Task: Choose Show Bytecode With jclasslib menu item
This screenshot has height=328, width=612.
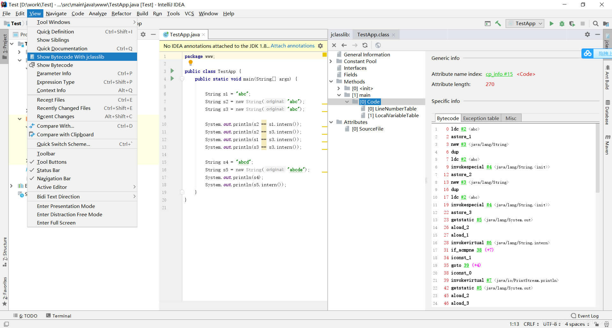Action: [82, 57]
